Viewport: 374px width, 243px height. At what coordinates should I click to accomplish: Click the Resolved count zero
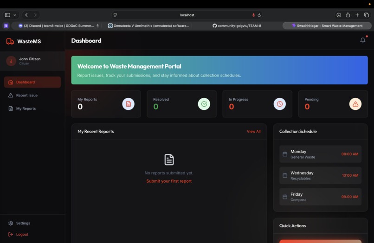[156, 107]
